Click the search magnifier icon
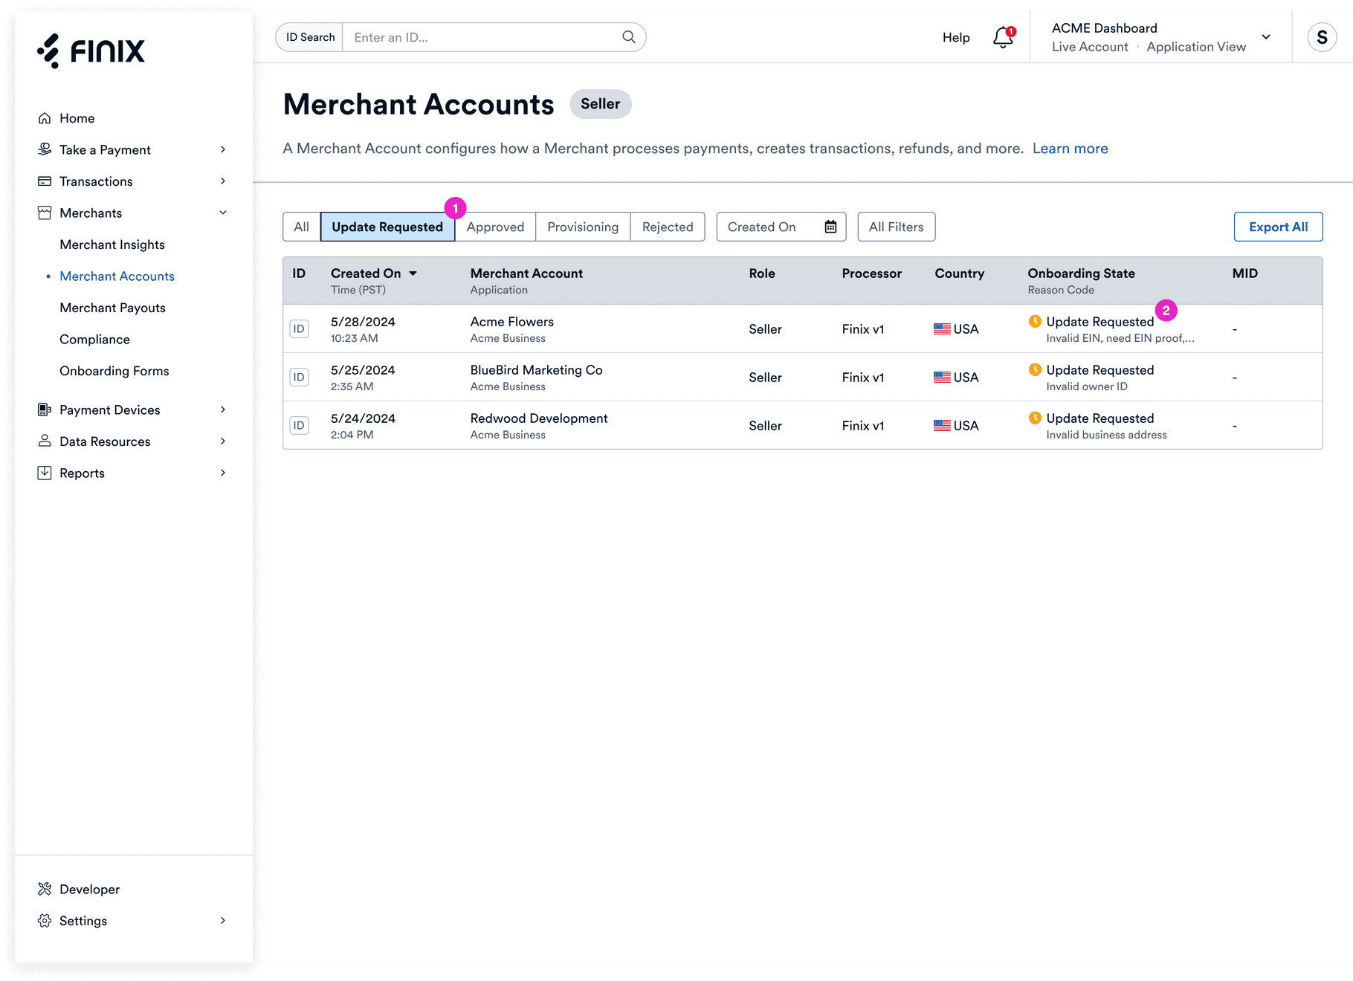 click(x=628, y=37)
